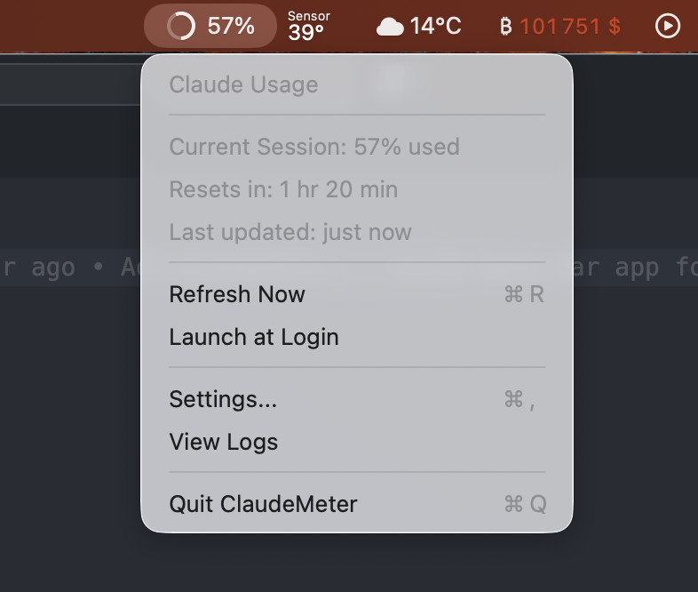Click the ClaudeMeter usage ring icon

pyautogui.click(x=181, y=26)
